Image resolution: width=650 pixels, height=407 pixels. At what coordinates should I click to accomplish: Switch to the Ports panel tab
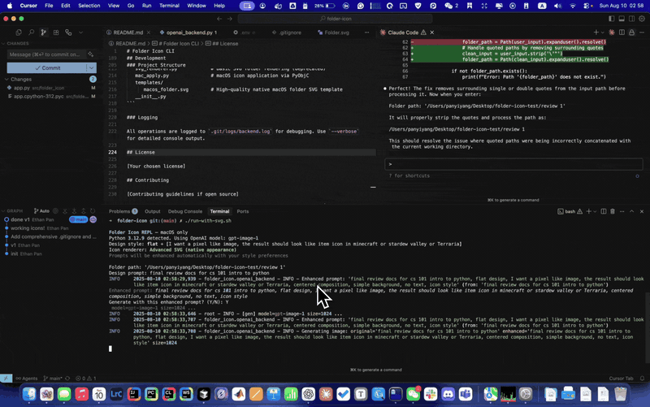(x=242, y=211)
